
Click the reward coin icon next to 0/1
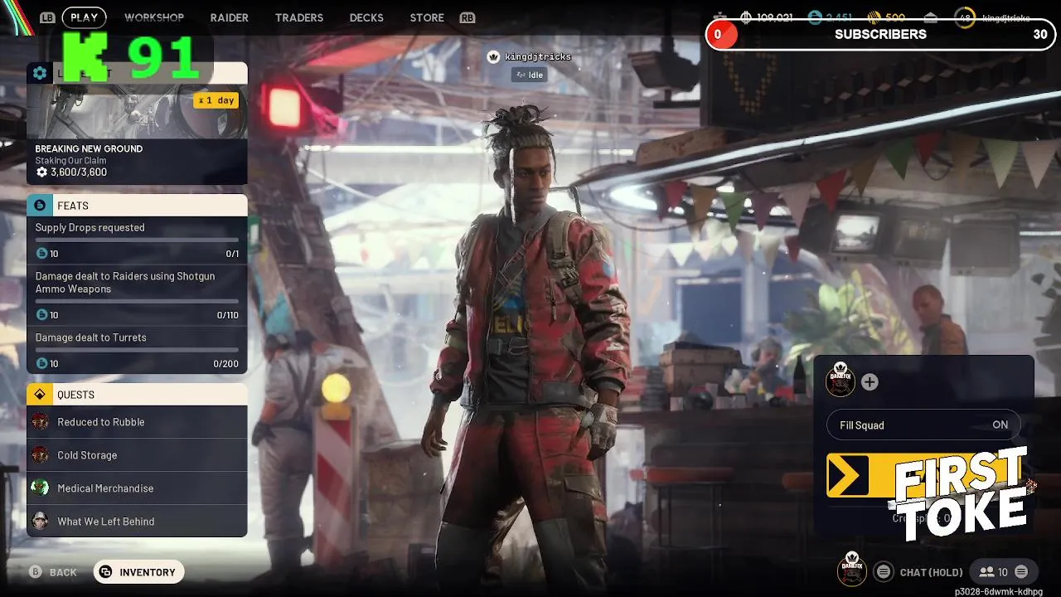click(41, 254)
